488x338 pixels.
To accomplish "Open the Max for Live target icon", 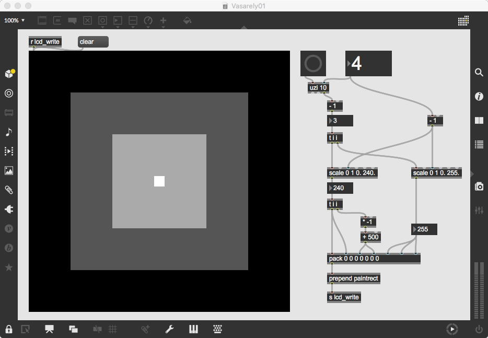I will (9, 93).
